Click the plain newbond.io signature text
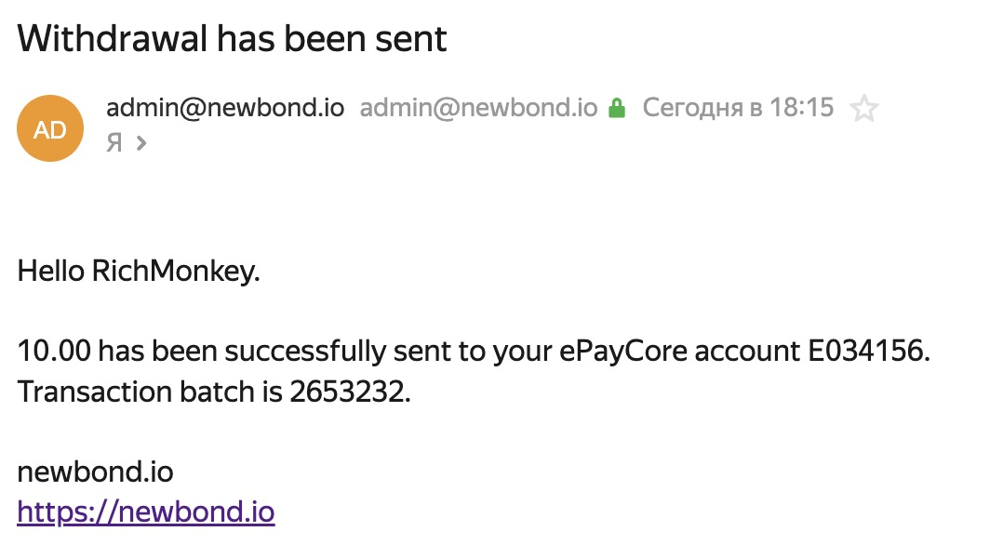 click(x=95, y=472)
